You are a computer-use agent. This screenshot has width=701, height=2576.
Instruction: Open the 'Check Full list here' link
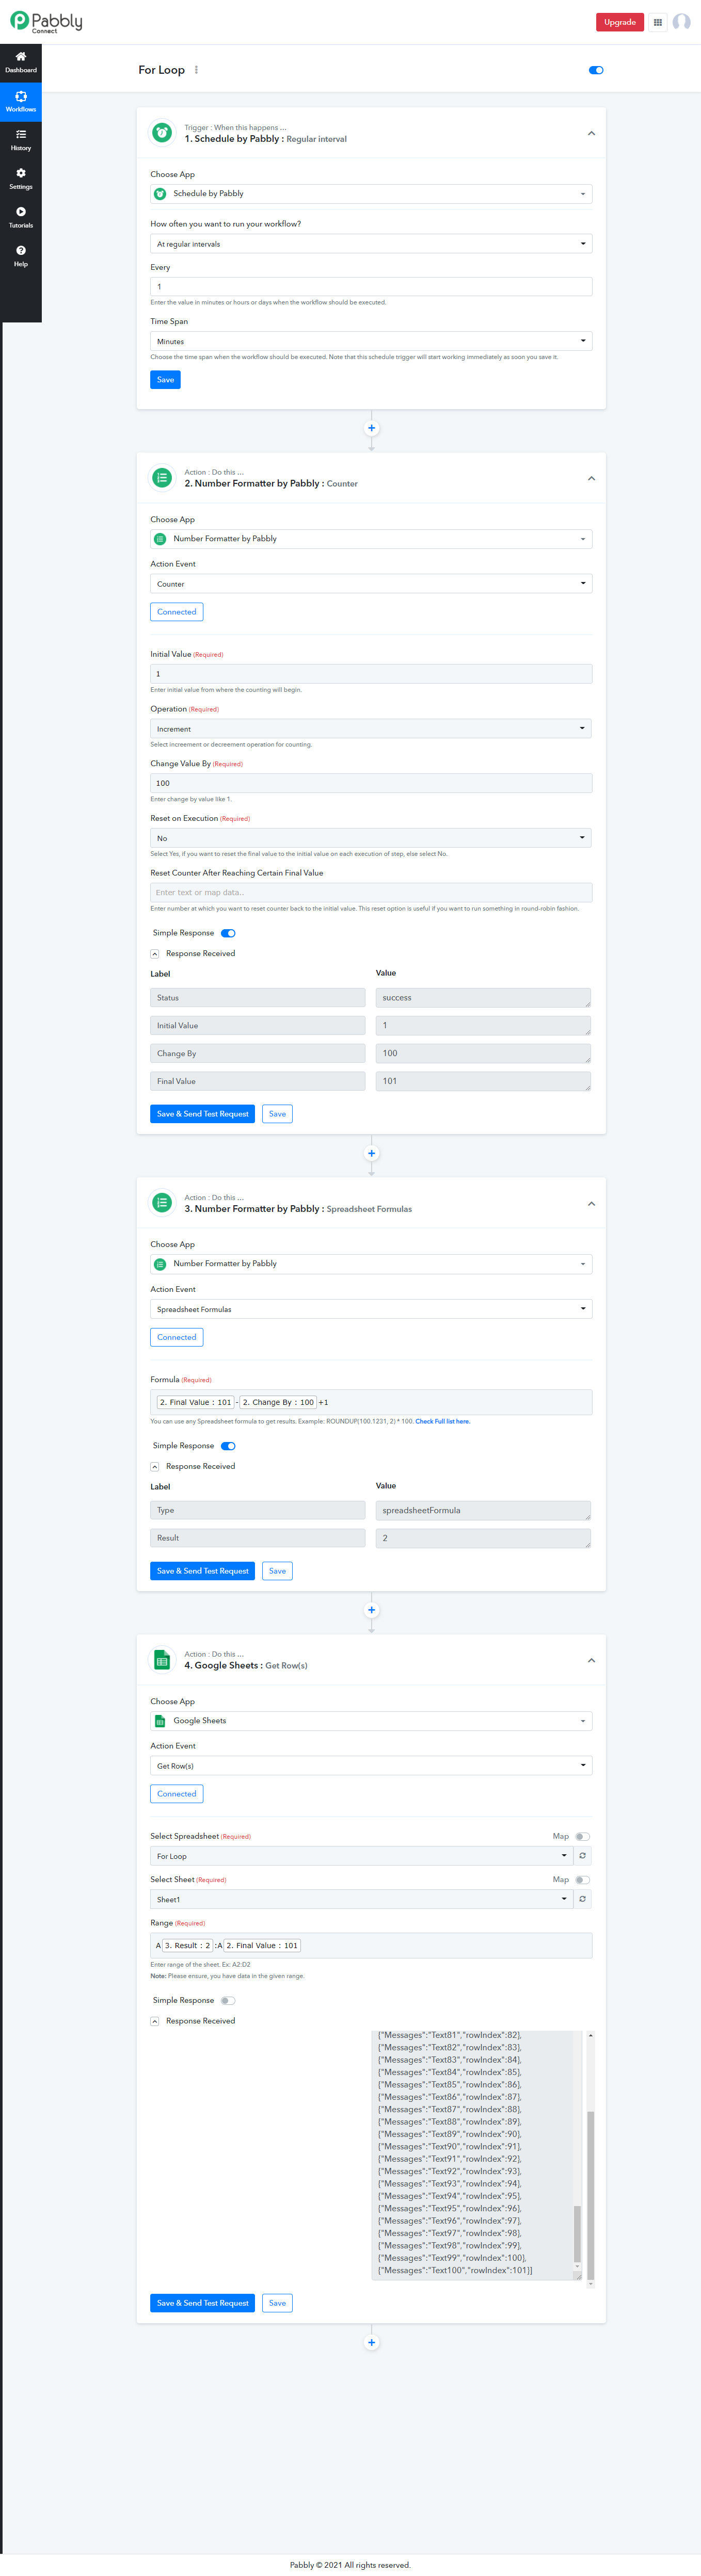click(x=442, y=1421)
